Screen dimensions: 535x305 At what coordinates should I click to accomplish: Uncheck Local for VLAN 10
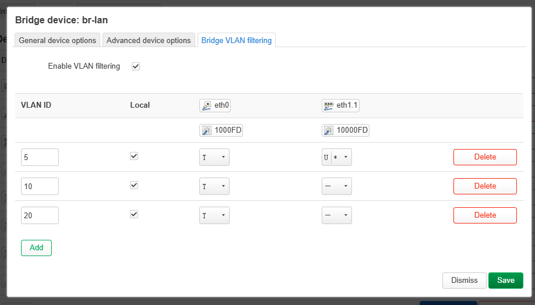click(134, 185)
